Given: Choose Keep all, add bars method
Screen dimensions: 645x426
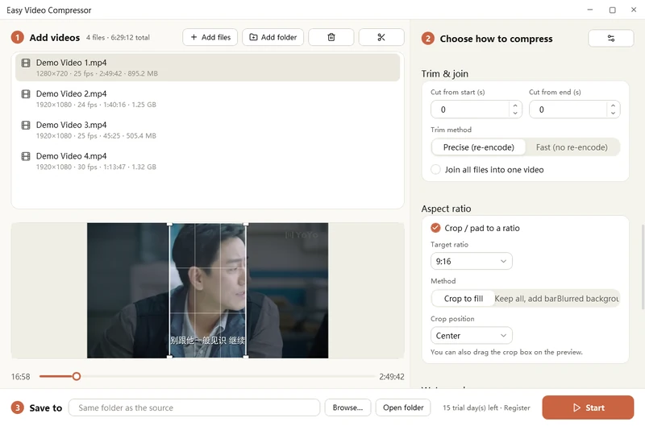Looking at the screenshot, I should [526, 299].
